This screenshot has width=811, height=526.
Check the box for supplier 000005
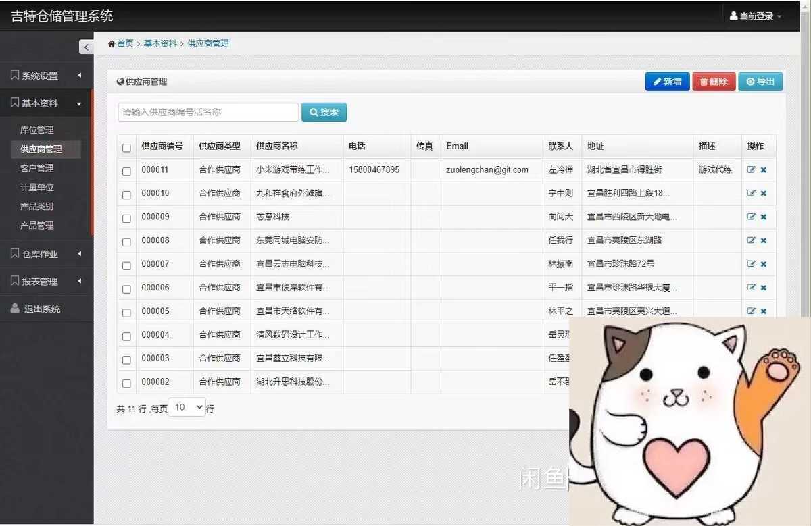coord(126,313)
